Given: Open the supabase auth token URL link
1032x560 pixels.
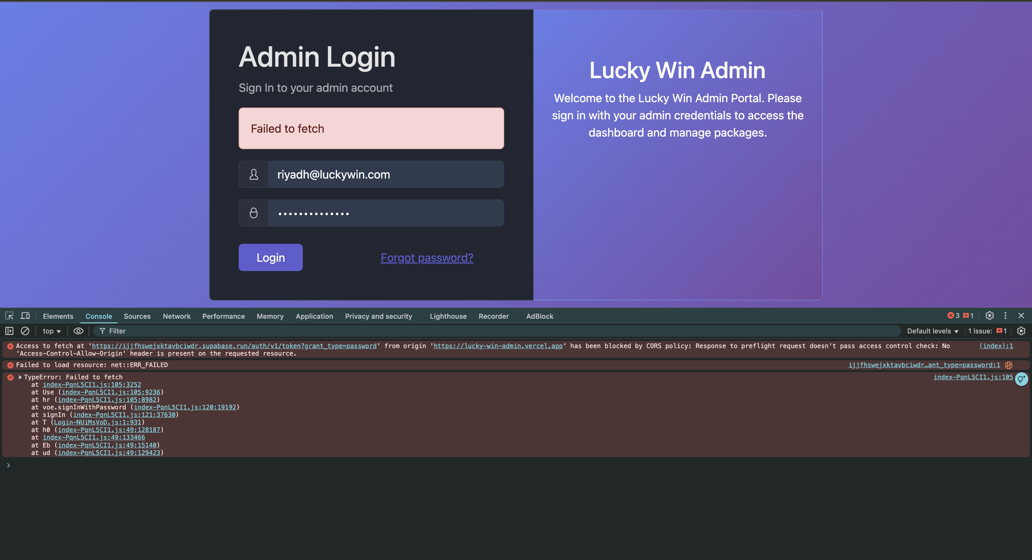Looking at the screenshot, I should (234, 346).
